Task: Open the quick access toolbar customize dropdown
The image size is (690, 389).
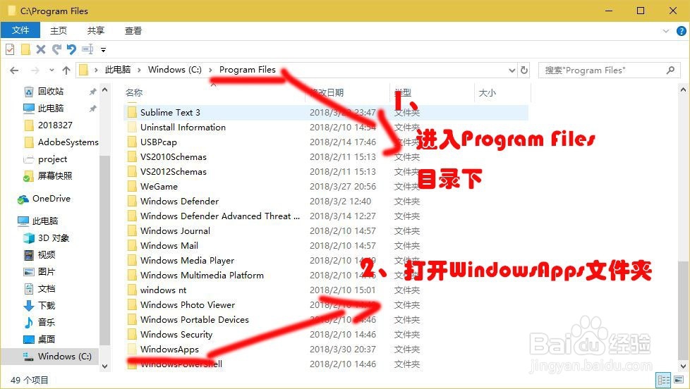Action: 104,49
